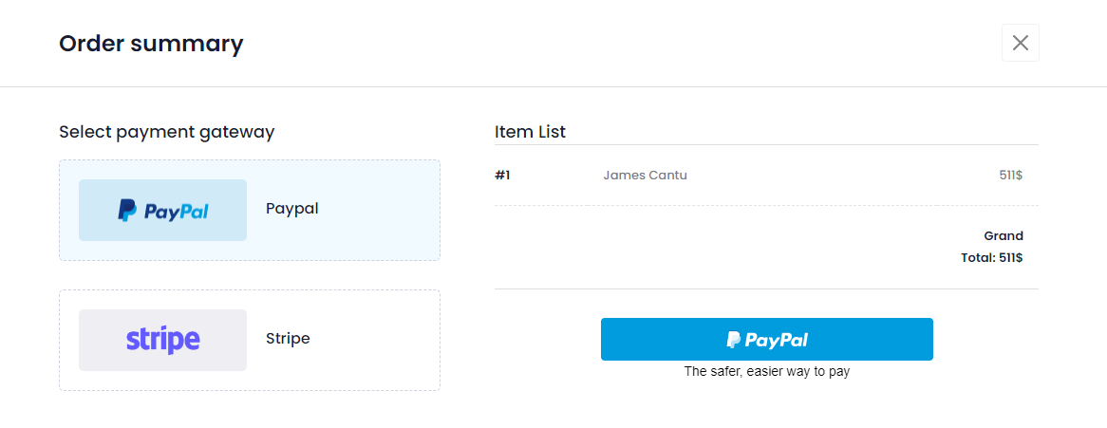
Task: Click the item number #1
Action: pos(502,176)
